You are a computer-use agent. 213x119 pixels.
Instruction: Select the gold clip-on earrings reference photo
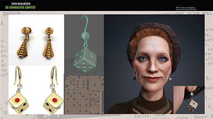[x=36, y=40]
